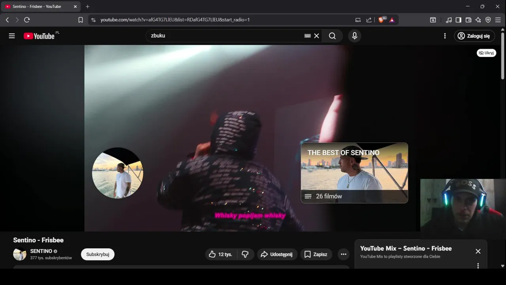Open THE BEST OF SENTINO playlist card
Viewport: 506px width, 285px height.
click(354, 173)
